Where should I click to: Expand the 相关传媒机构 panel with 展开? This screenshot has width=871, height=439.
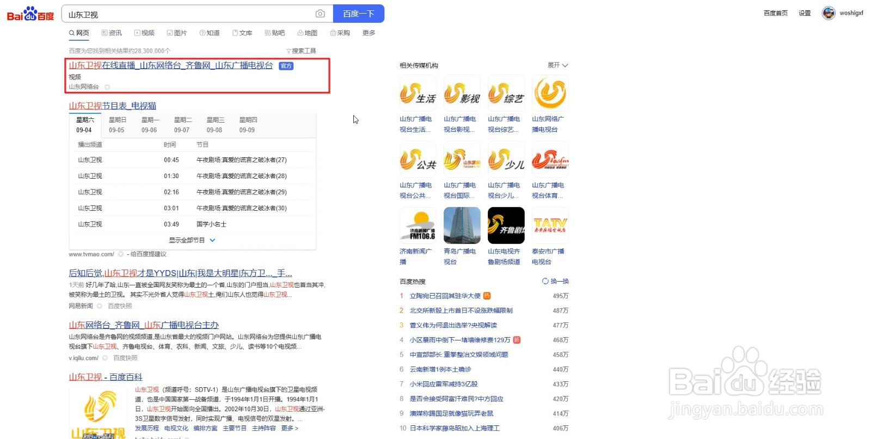click(558, 65)
